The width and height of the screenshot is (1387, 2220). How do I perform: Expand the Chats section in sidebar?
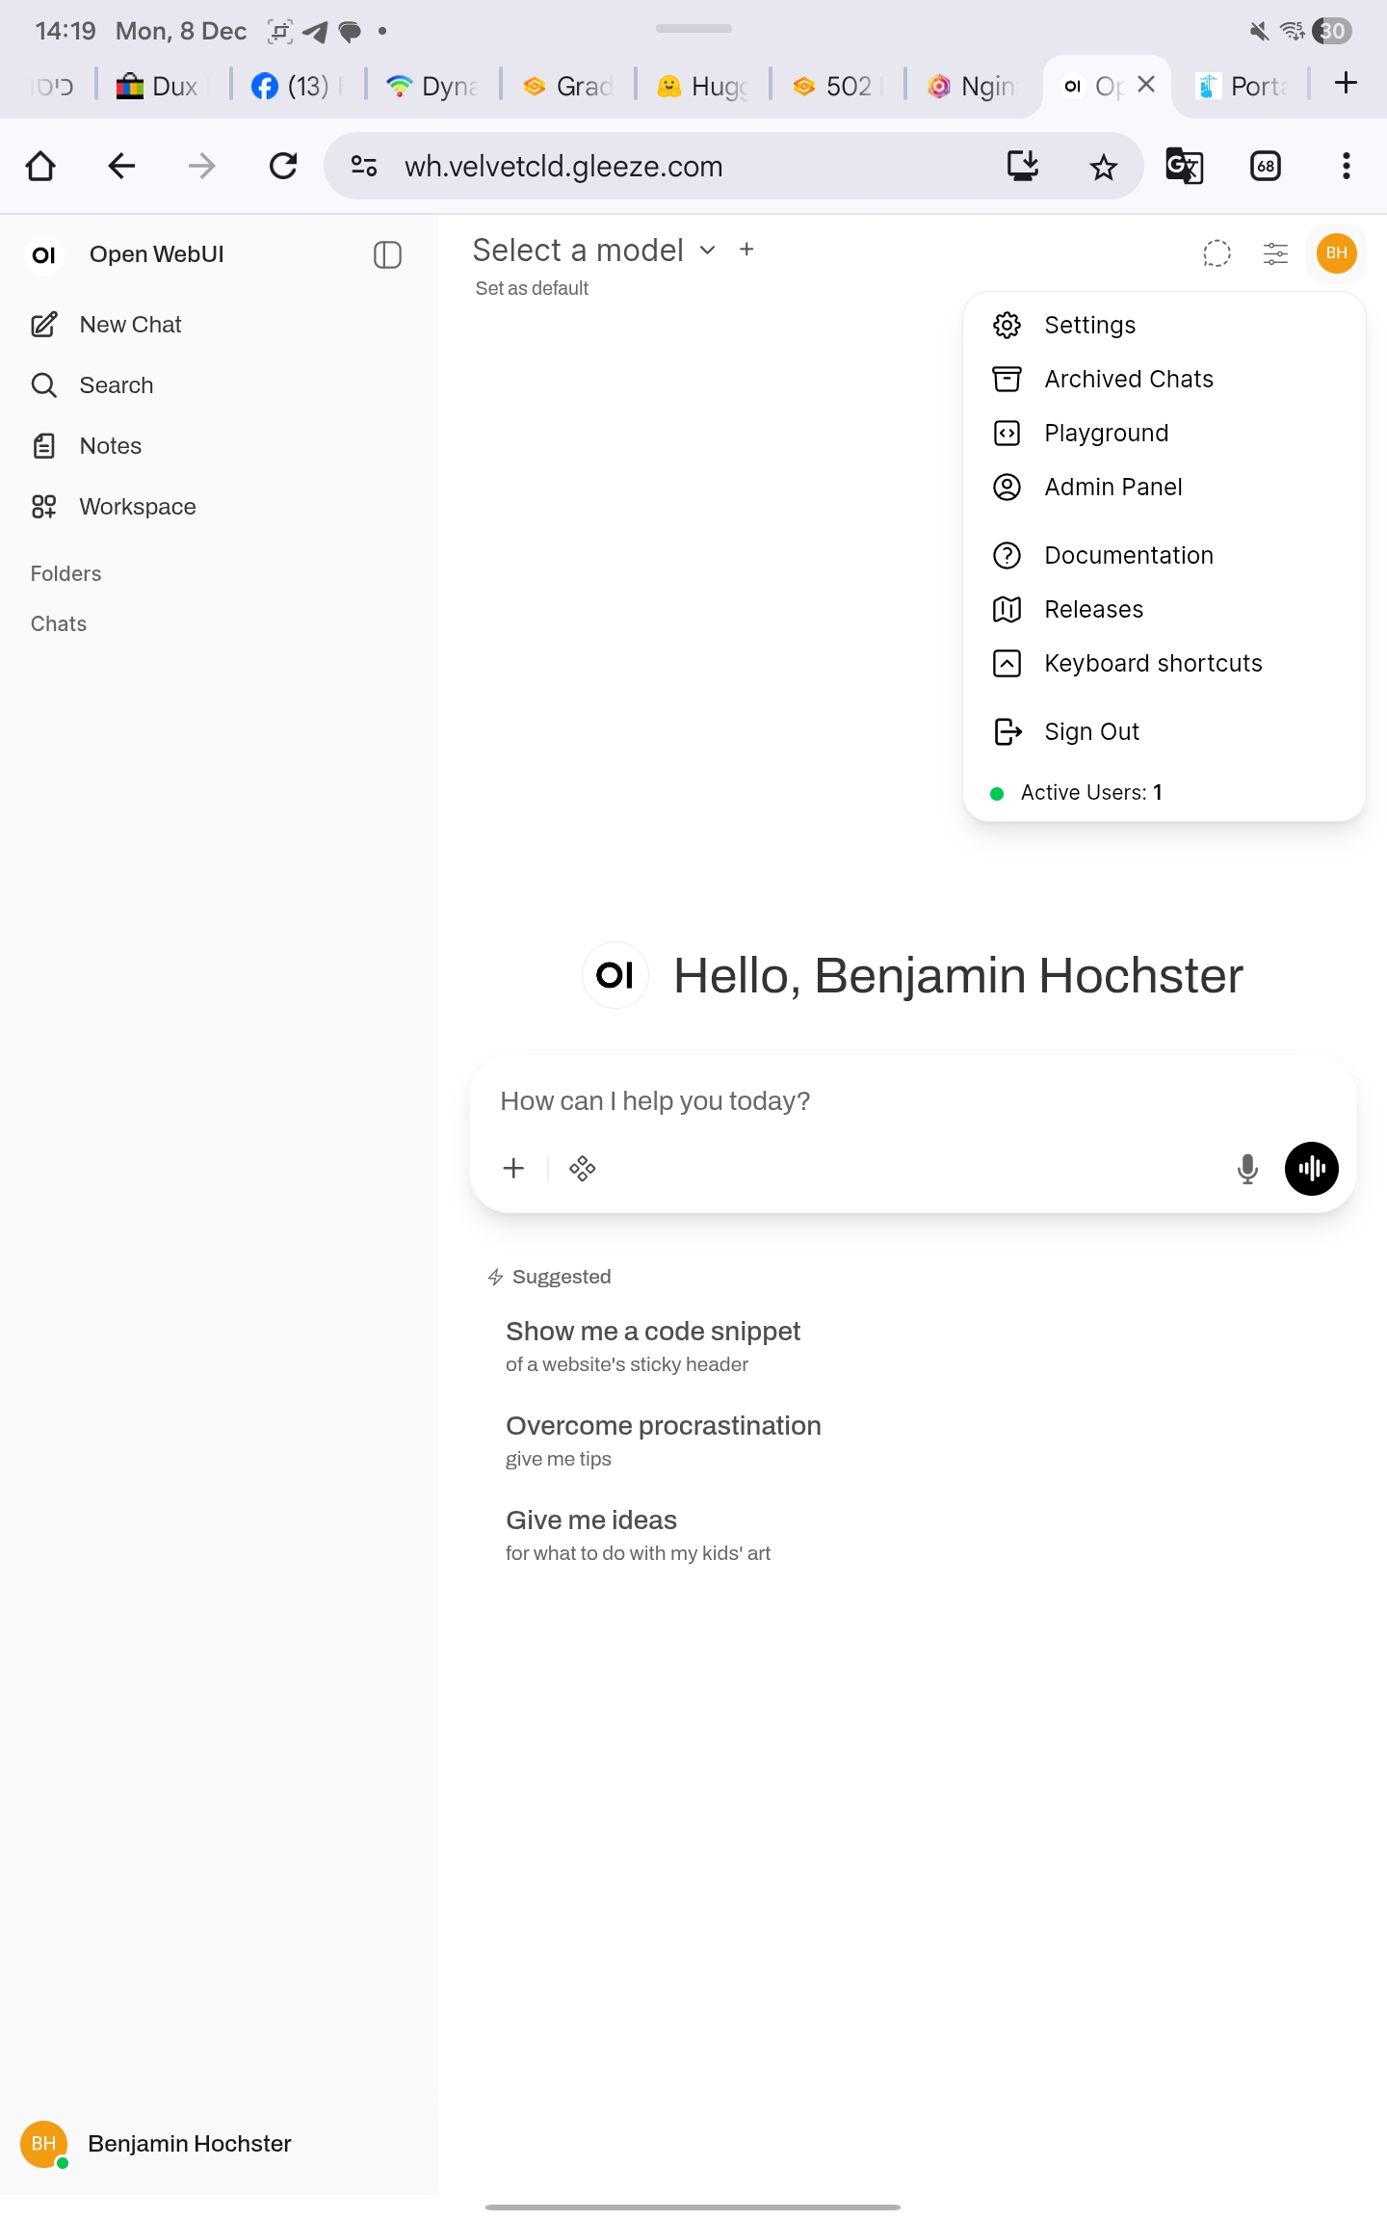pos(59,623)
